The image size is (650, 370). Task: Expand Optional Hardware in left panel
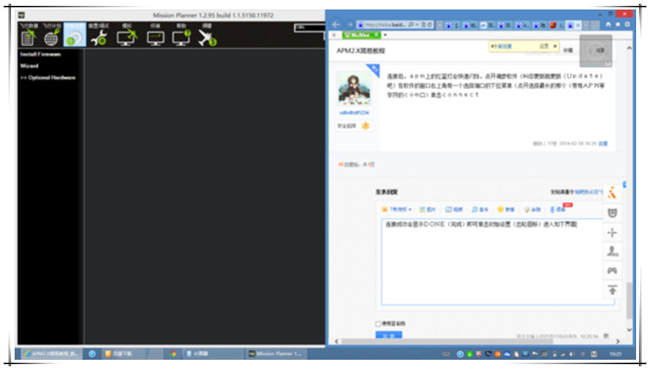click(48, 78)
